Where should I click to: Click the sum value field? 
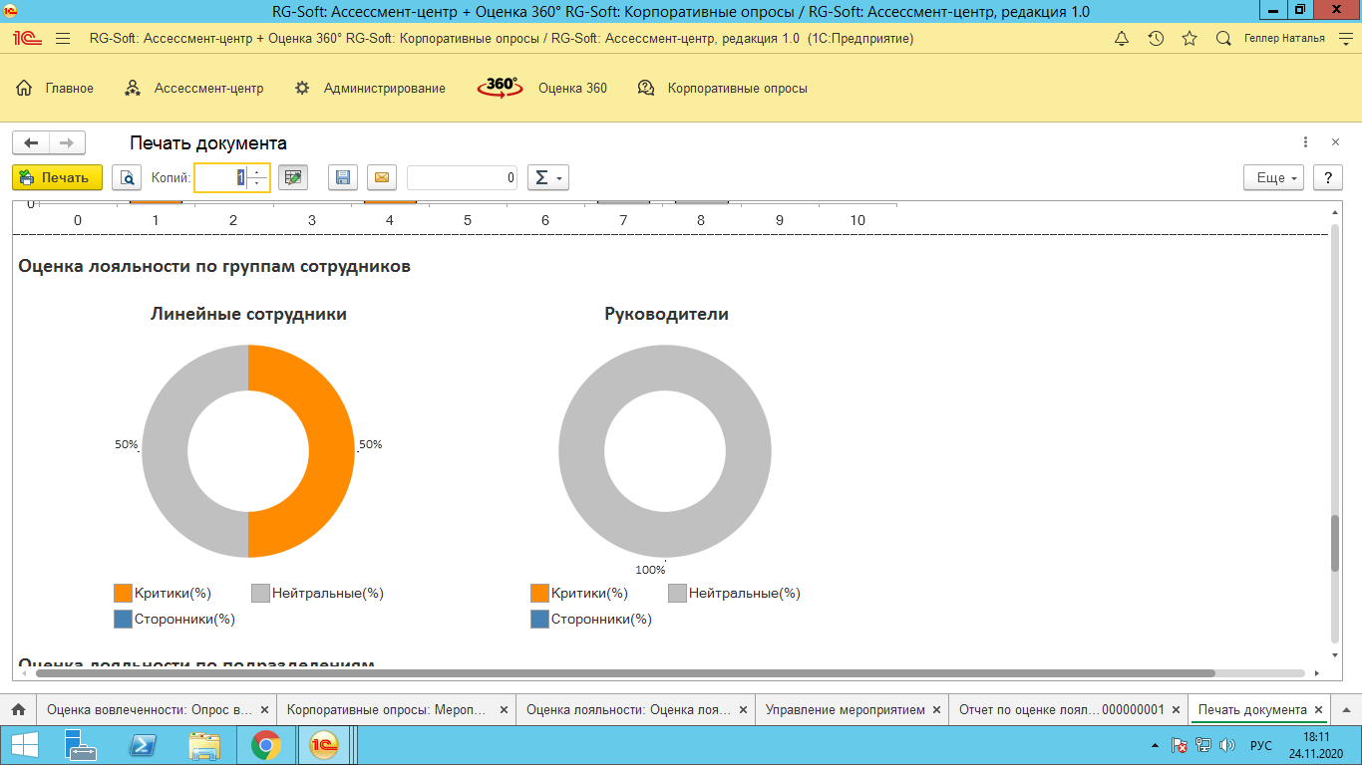pos(464,177)
